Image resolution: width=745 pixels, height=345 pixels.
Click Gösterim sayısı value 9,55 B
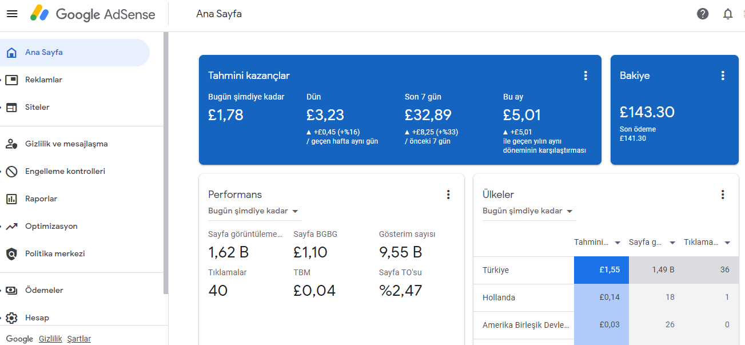click(x=401, y=252)
